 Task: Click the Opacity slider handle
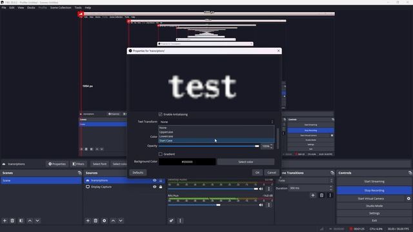[x=257, y=146]
